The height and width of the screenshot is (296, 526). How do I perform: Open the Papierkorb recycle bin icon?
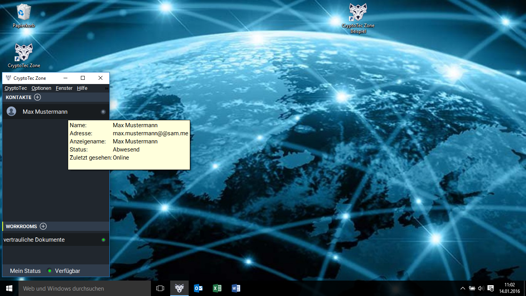[23, 16]
